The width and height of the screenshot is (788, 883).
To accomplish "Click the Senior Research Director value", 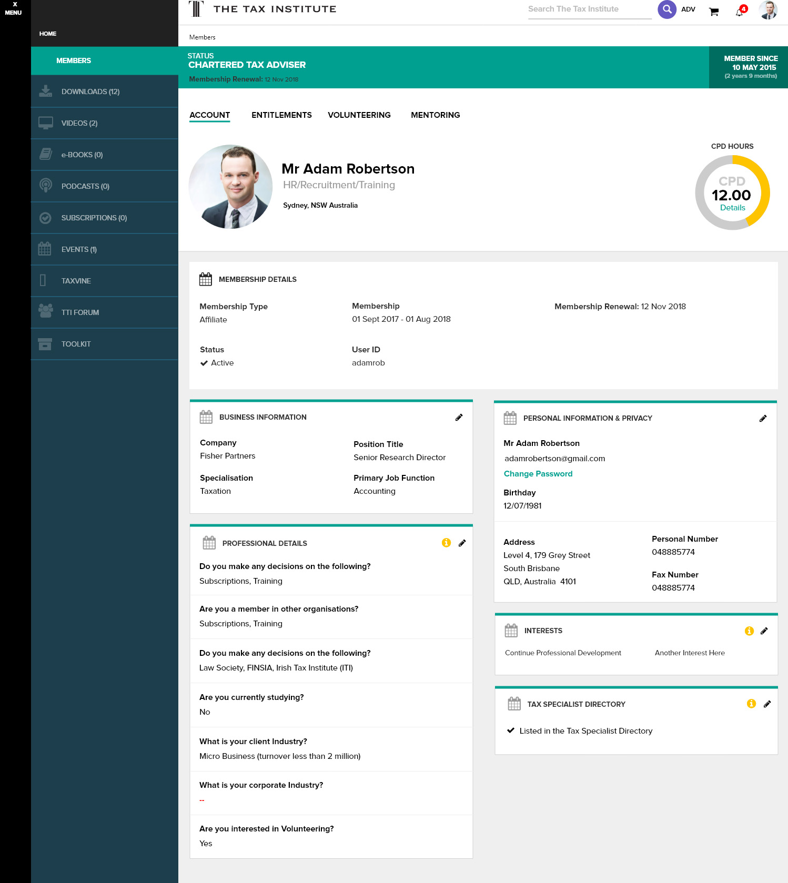I will [x=399, y=458].
